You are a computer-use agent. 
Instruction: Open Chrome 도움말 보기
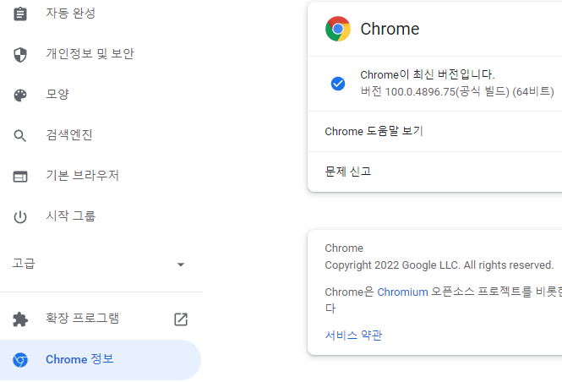click(x=434, y=131)
